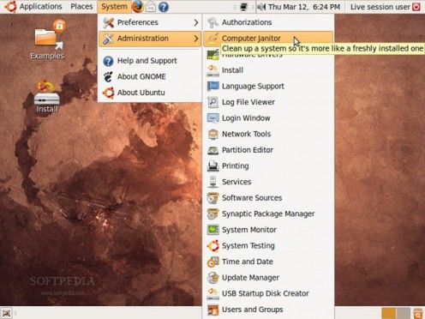Click the Live session user label
The width and height of the screenshot is (425, 319).
coord(380,7)
